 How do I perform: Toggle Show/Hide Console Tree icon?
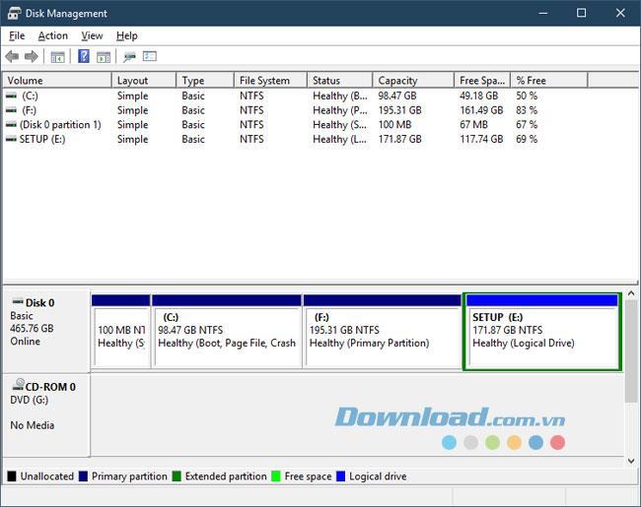pyautogui.click(x=57, y=57)
